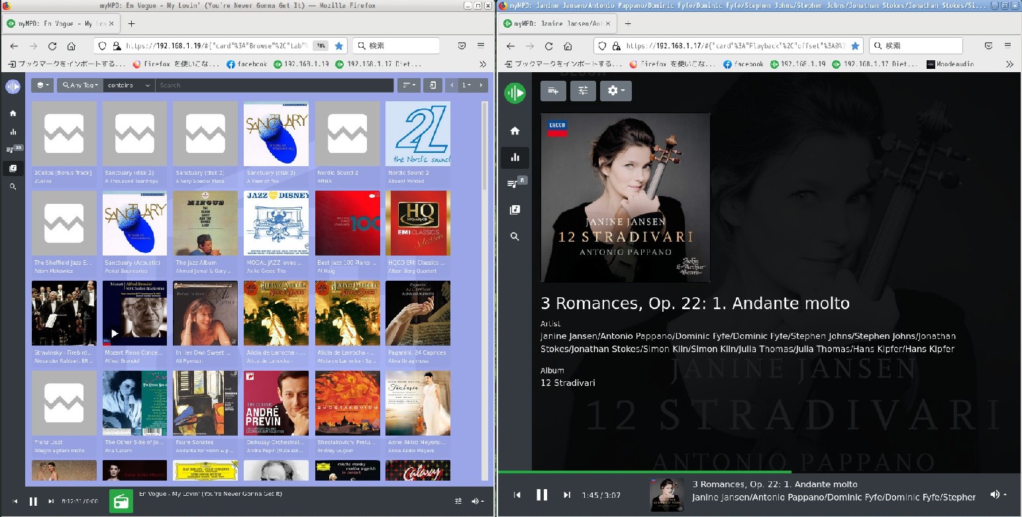The height and width of the screenshot is (517, 1022).
Task: Expand the gear settings dropdown in right window
Action: point(615,91)
